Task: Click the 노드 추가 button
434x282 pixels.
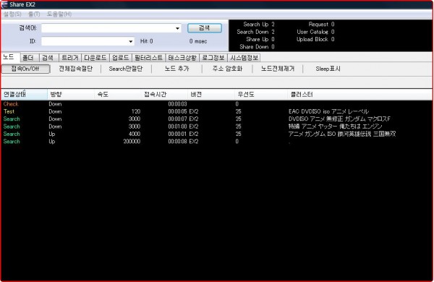Action: (x=177, y=69)
